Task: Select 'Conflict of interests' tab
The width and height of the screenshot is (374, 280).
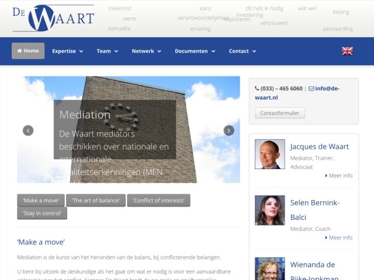Action: 158,201
